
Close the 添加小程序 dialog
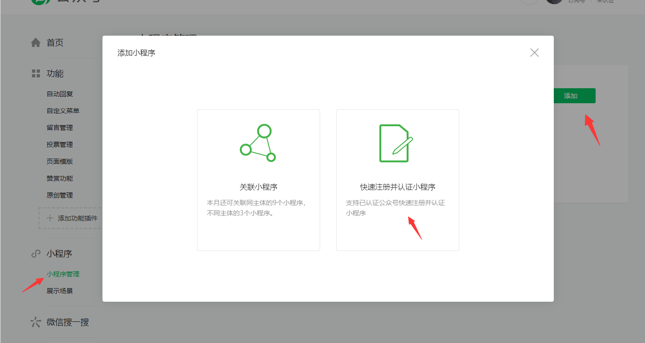tap(535, 53)
